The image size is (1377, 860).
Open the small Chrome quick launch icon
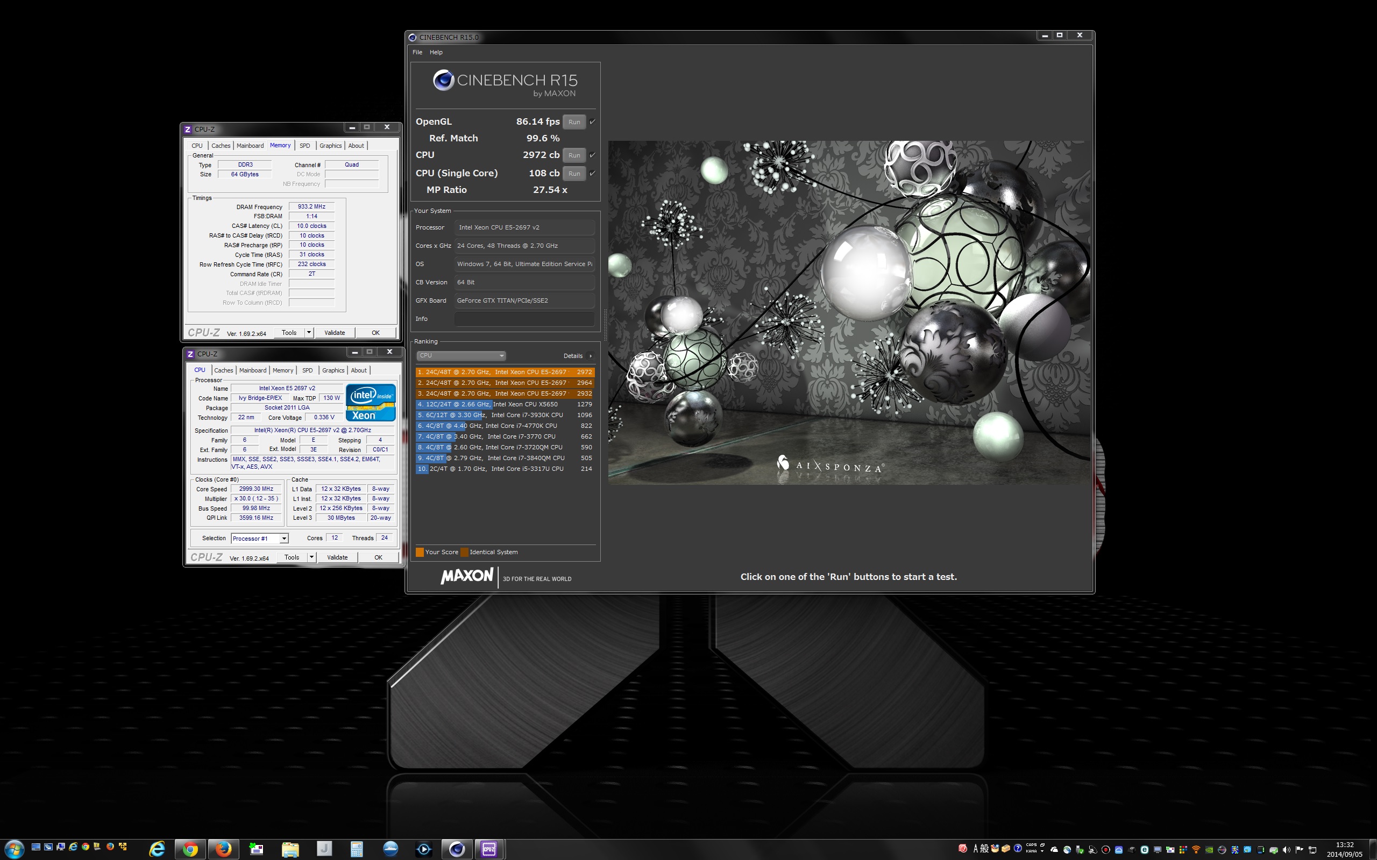pyautogui.click(x=86, y=847)
